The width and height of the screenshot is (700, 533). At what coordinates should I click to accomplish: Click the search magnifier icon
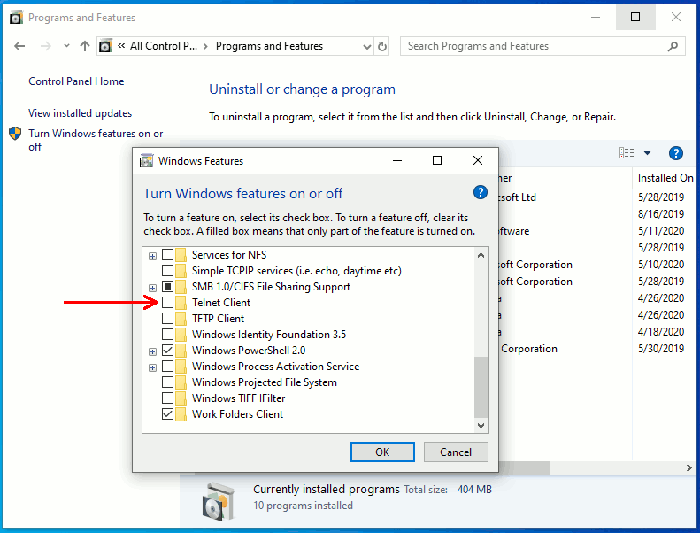673,46
